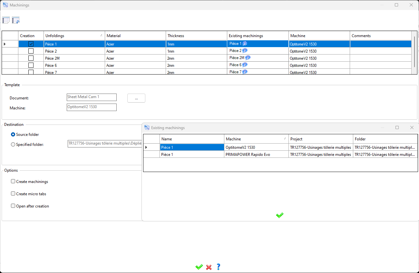419x273 pixels.
Task: Select the Pièce 2 unfolding name cell
Action: click(74, 51)
